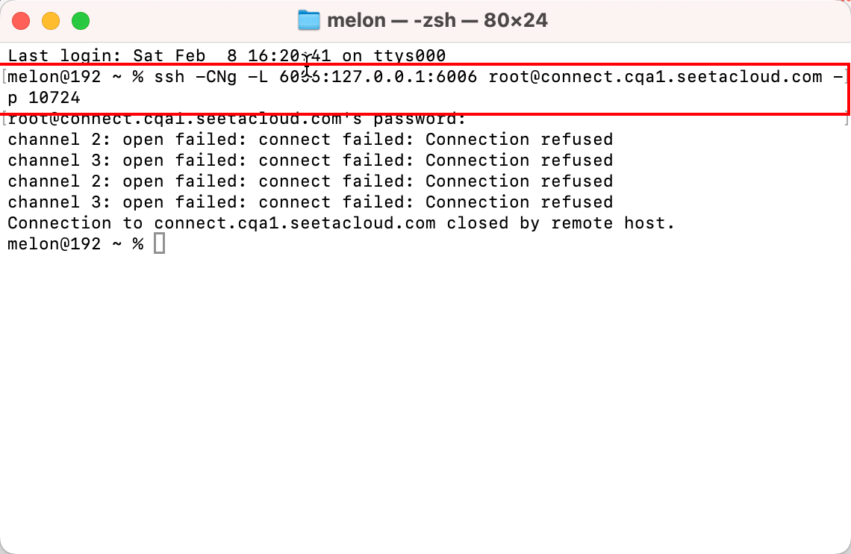Click "ttys000" in the Last login line
The height and width of the screenshot is (554, 851).
[x=410, y=55]
